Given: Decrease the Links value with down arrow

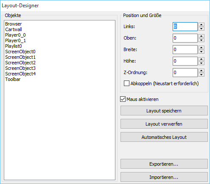Looking at the screenshot, I should click(201, 29).
